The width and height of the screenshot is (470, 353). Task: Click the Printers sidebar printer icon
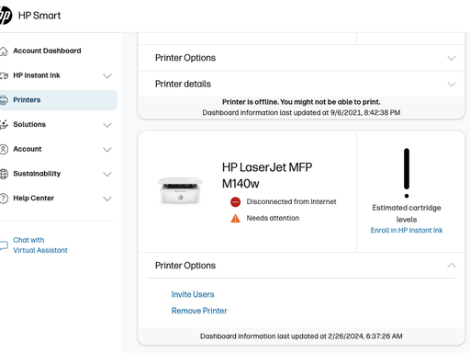4,100
